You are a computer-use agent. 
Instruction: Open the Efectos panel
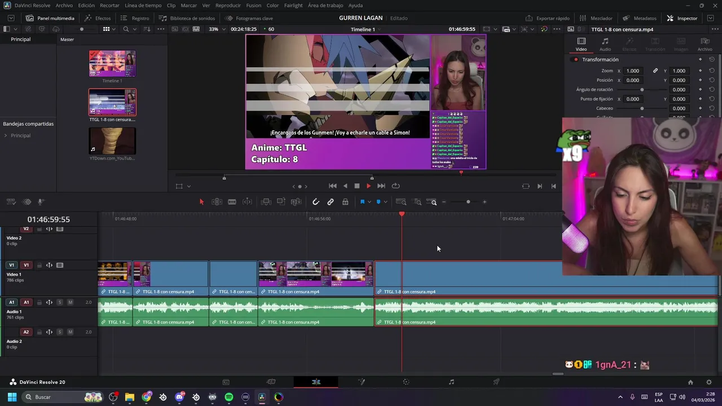tap(98, 18)
